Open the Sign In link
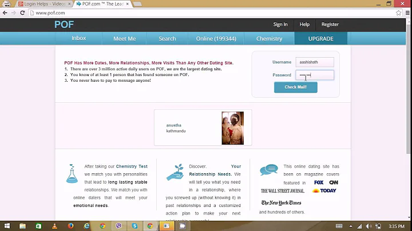The height and width of the screenshot is (231, 412). tap(280, 25)
